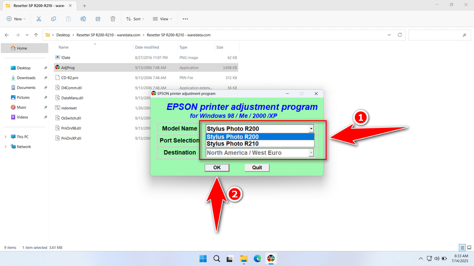This screenshot has width=474, height=266.
Task: Open taskbar Search
Action: pyautogui.click(x=217, y=259)
